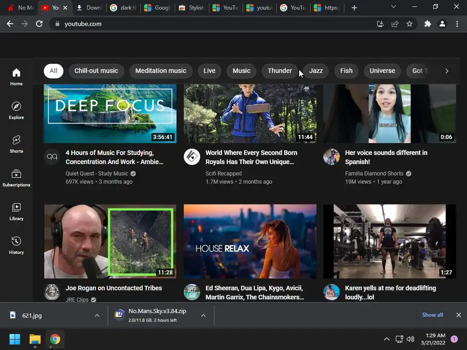
Task: Reload the YouTube page
Action: [x=39, y=24]
